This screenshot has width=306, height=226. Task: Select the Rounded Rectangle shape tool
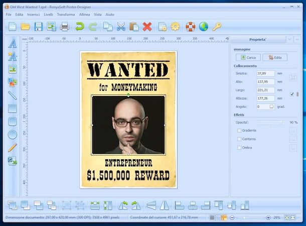[x=13, y=122]
